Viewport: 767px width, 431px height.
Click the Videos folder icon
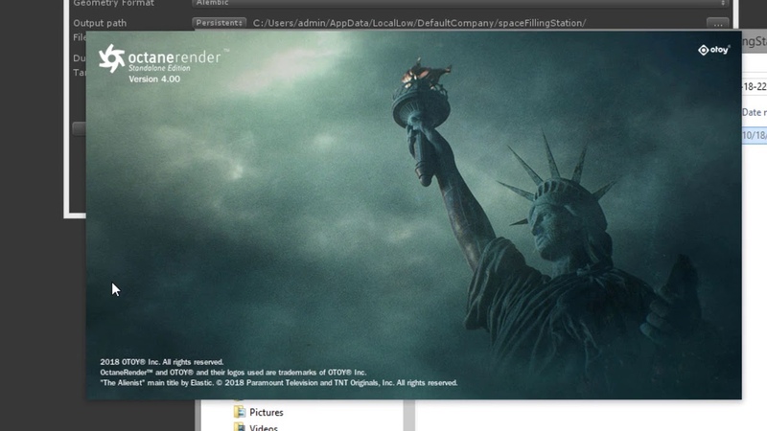[x=240, y=427]
